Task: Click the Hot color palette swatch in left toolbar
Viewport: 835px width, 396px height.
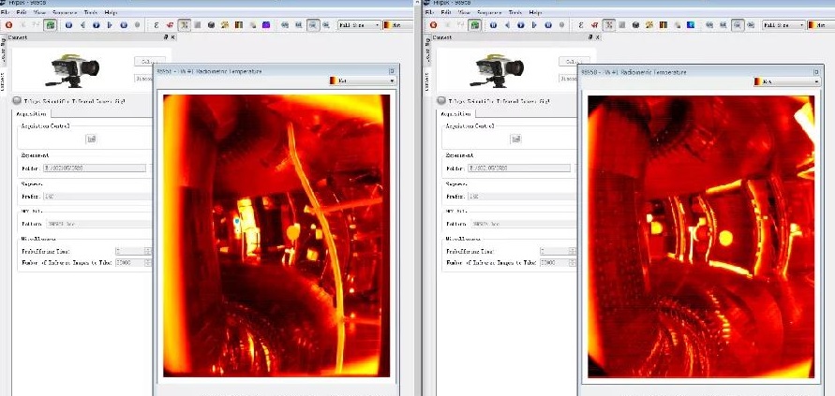Action: point(387,24)
